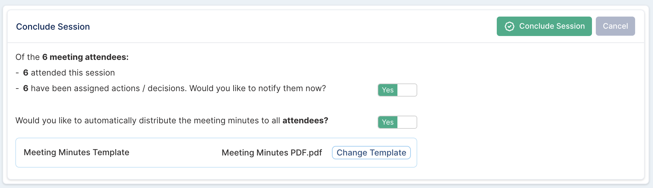Click the Meeting Minutes Template label

click(x=76, y=152)
